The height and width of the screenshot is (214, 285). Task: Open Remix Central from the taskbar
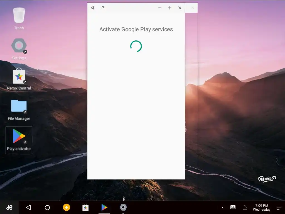click(85, 207)
